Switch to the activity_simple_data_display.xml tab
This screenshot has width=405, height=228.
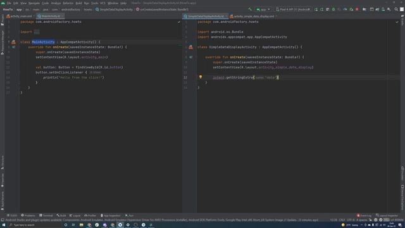coord(254,16)
